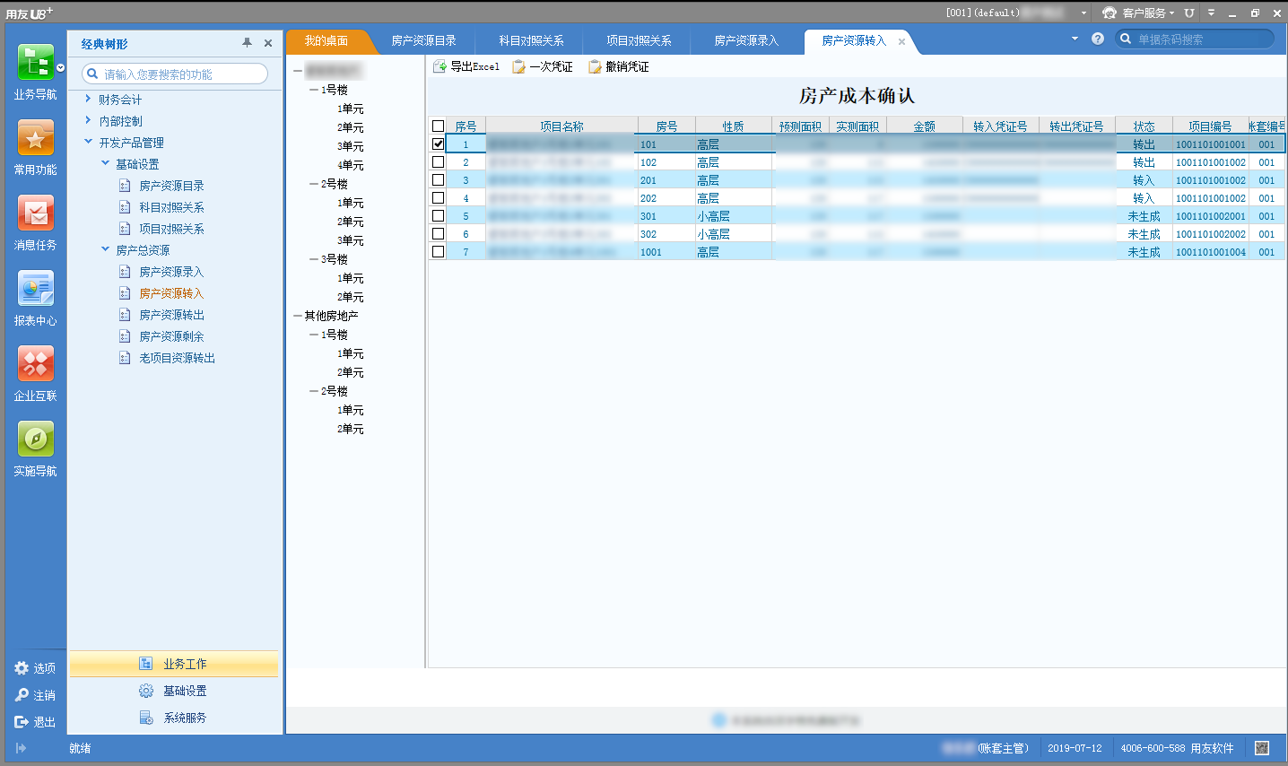Open 项目对照关系 in the navigation tree
1288x766 pixels.
pyautogui.click(x=172, y=229)
